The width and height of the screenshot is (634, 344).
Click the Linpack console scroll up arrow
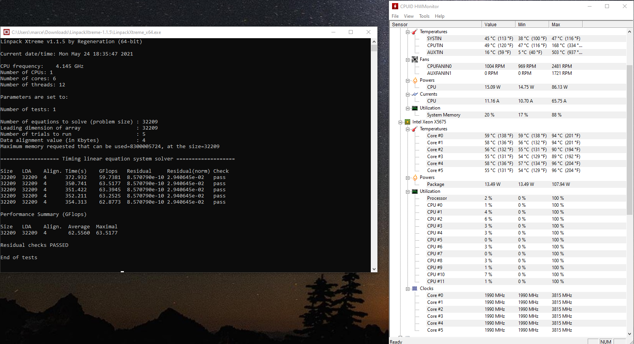coord(374,41)
